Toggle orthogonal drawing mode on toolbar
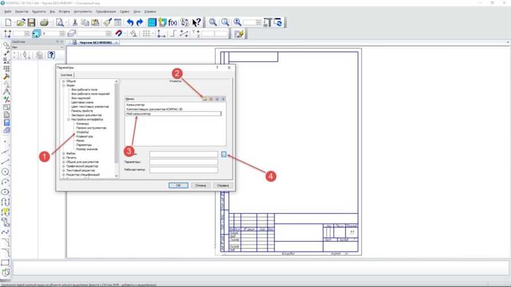This screenshot has height=287, width=511. click(173, 33)
